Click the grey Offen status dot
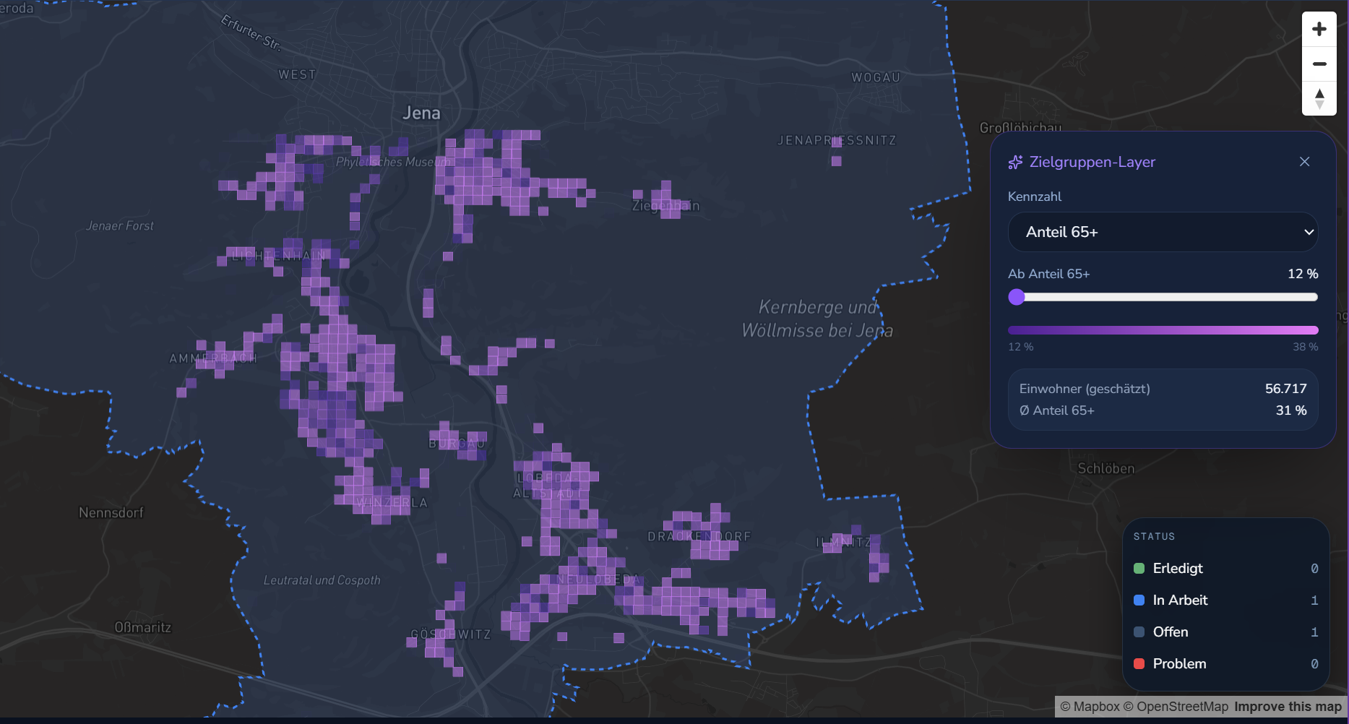 point(1139,632)
